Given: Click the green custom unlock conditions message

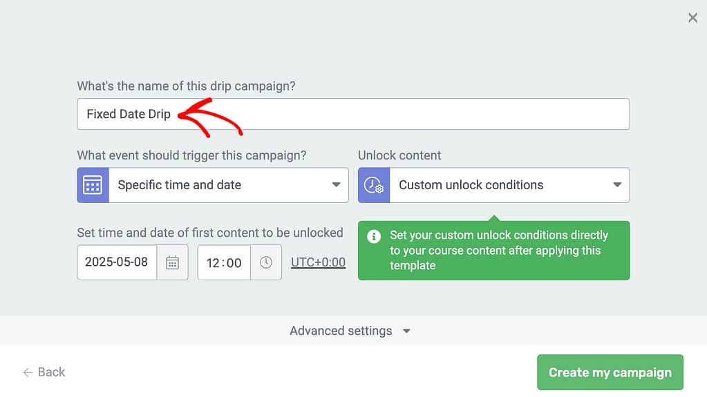Looking at the screenshot, I should pos(499,251).
